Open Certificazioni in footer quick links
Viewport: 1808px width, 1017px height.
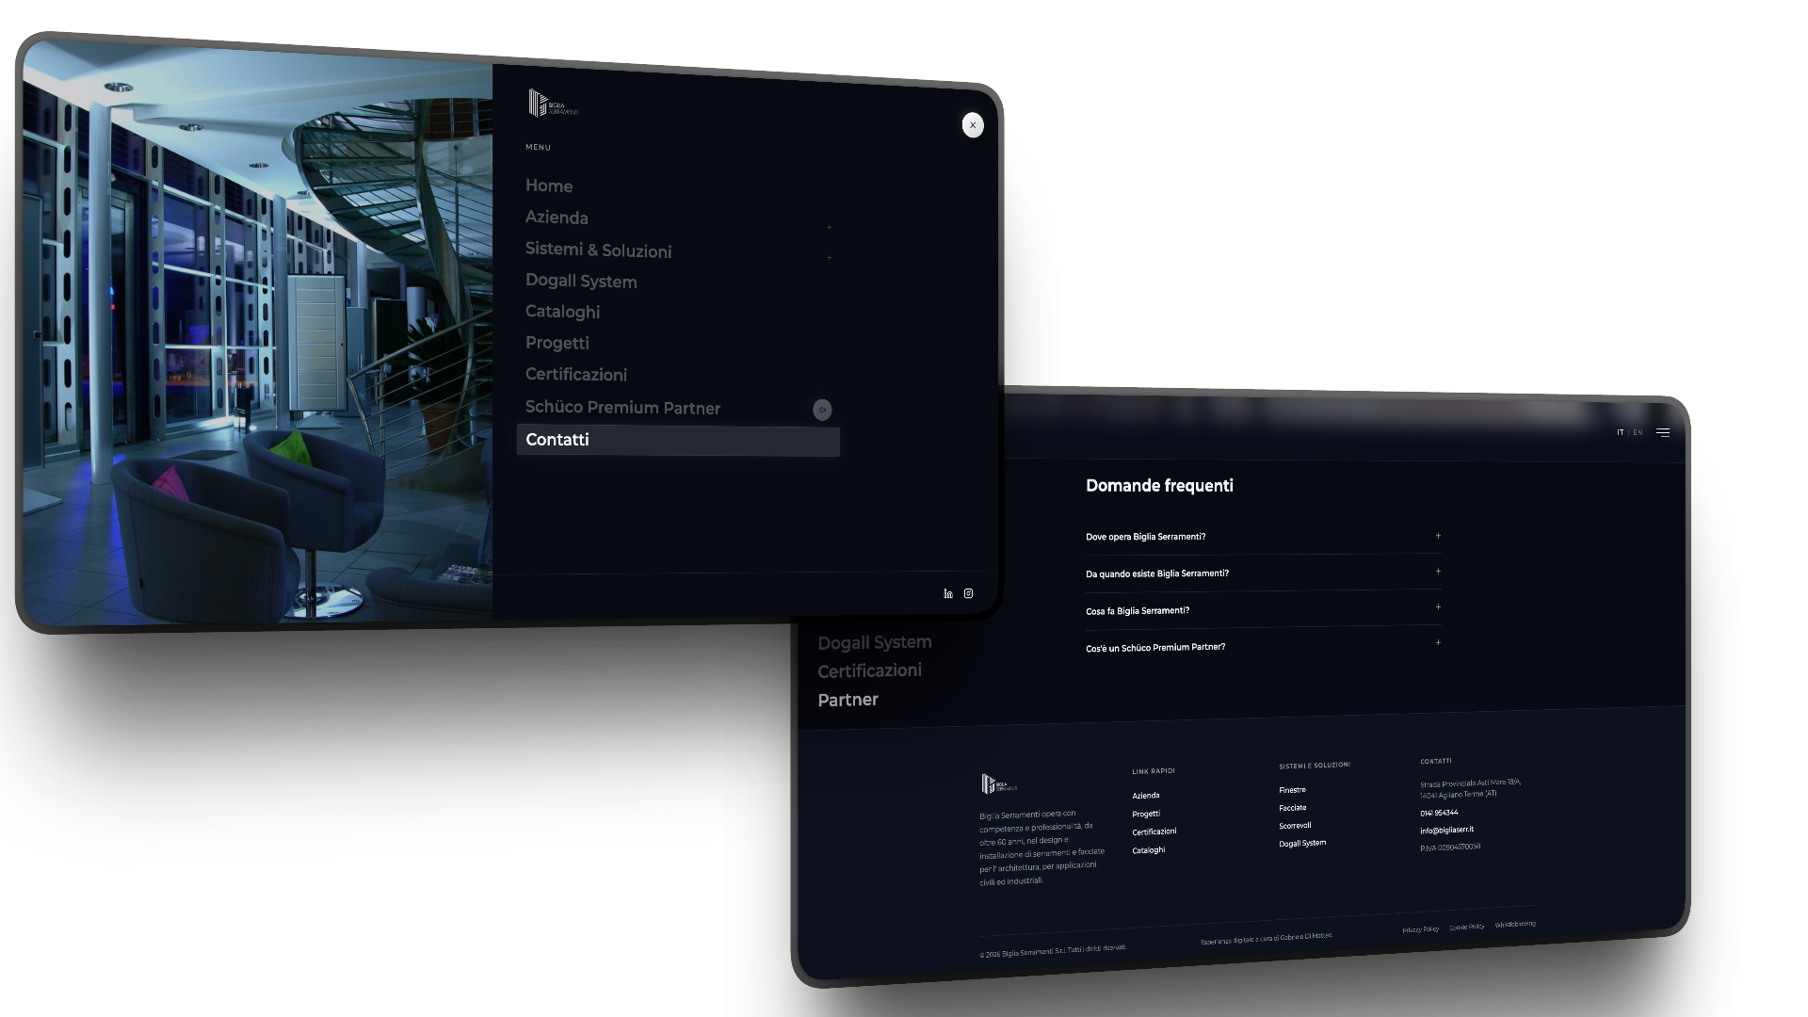pyautogui.click(x=1154, y=832)
